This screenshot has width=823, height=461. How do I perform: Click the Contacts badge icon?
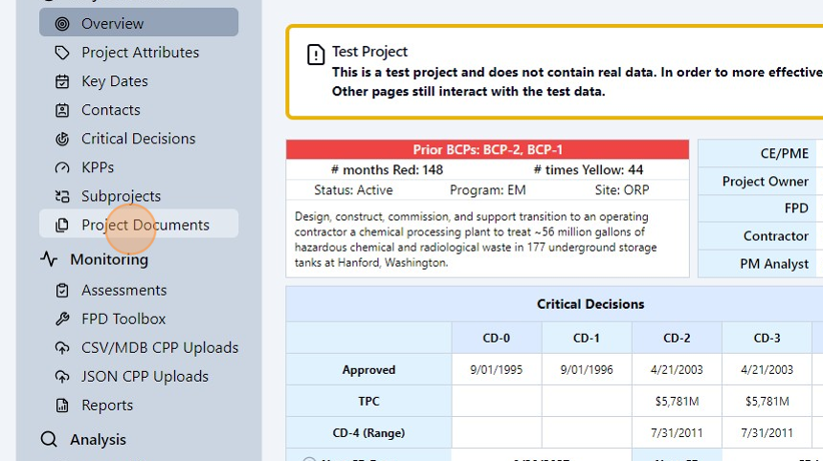[x=62, y=110]
